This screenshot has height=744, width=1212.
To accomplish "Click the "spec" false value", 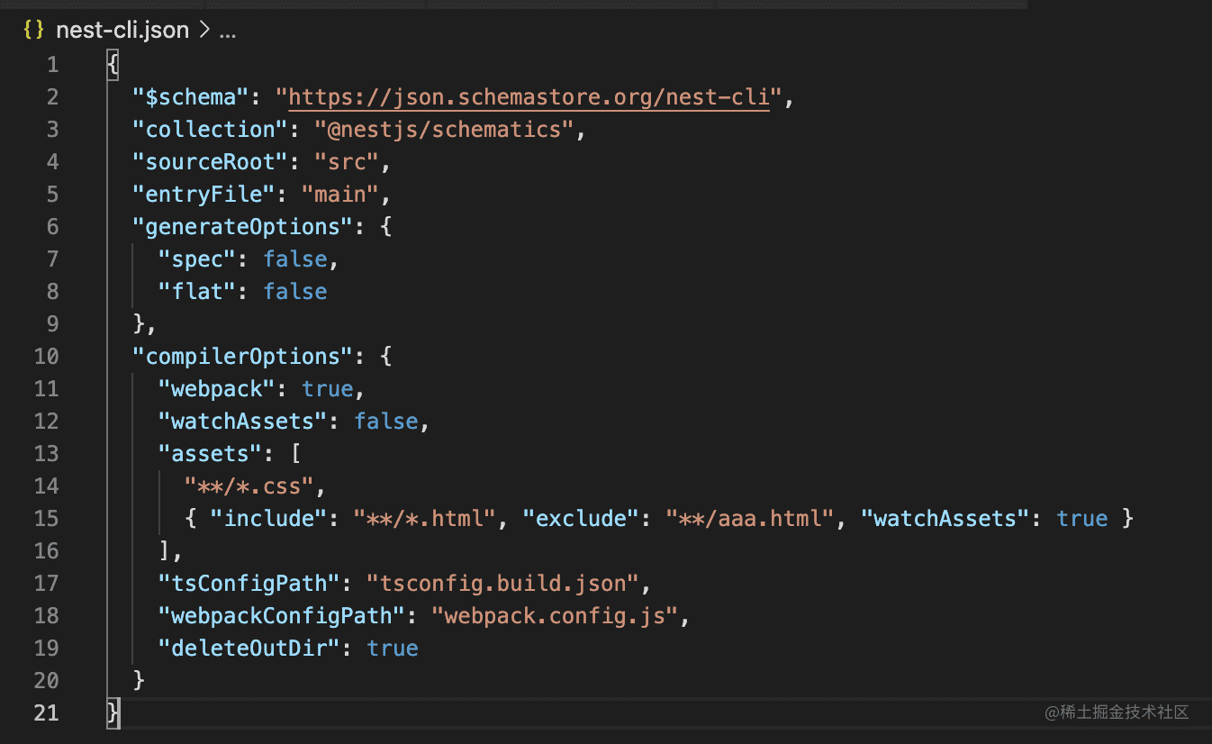I will 294,259.
